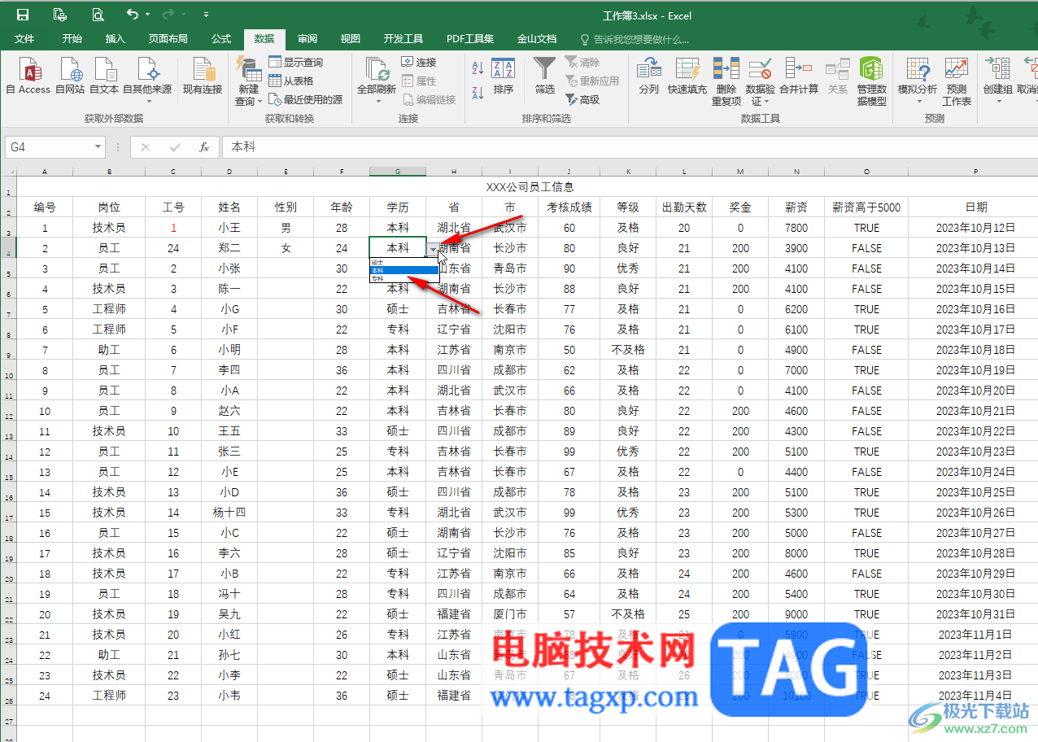Screen dimensions: 1038x742
Task: Click cell G4 validation dropdown arrow
Action: click(432, 248)
